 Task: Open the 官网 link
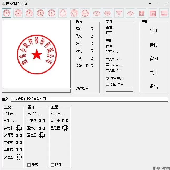154,59
